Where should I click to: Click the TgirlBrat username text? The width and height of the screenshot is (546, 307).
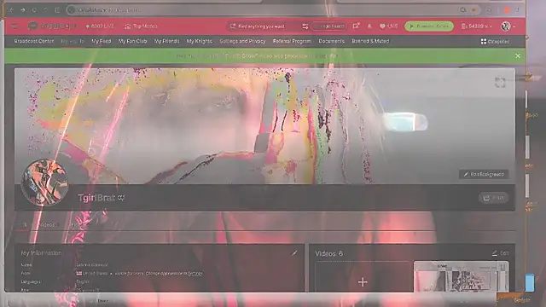click(x=96, y=198)
